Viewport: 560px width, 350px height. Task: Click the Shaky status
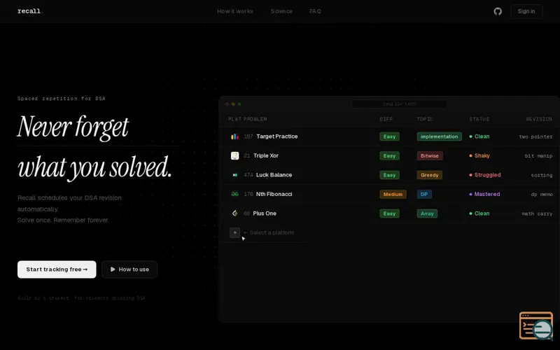[x=479, y=155]
